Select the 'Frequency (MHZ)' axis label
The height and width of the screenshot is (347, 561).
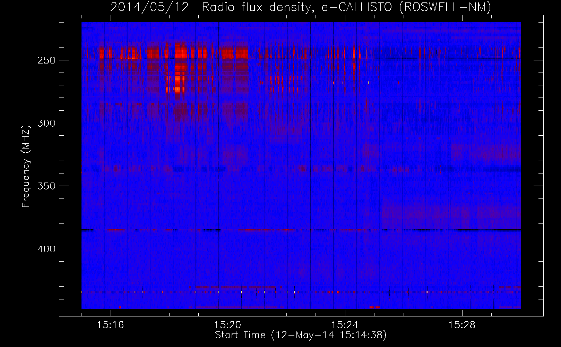pos(26,166)
